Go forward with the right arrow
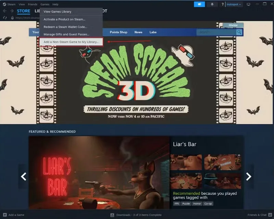 click(12, 11)
